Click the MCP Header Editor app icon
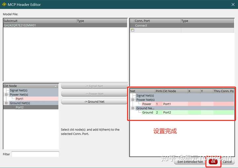 click(4, 4)
